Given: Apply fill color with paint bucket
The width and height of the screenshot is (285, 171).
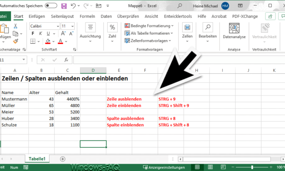Looking at the screenshot, I should pyautogui.click(x=48, y=41).
